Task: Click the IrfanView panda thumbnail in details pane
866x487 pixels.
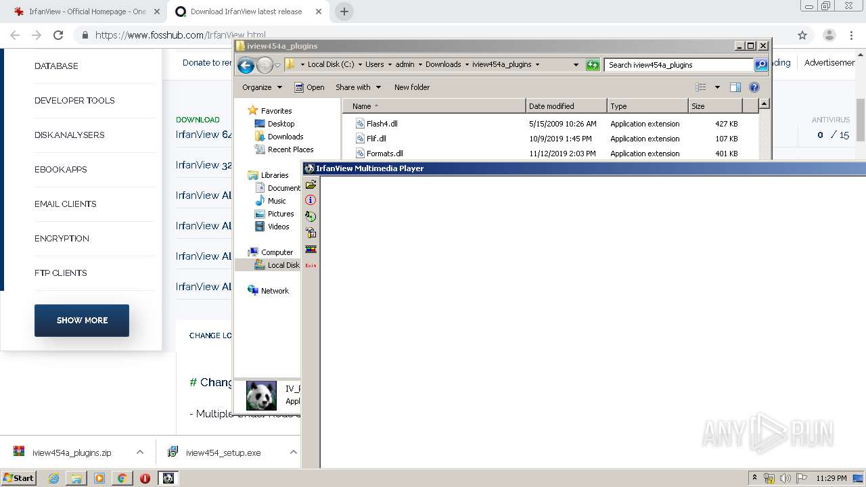Action: coord(261,396)
